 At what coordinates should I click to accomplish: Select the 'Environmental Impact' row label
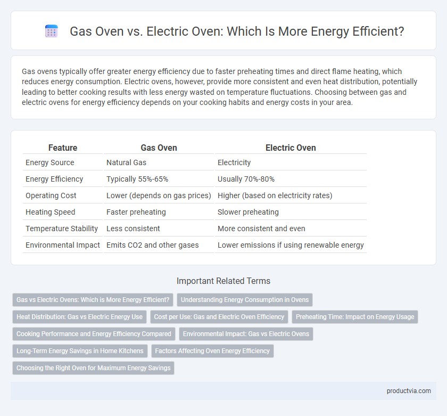(x=63, y=245)
